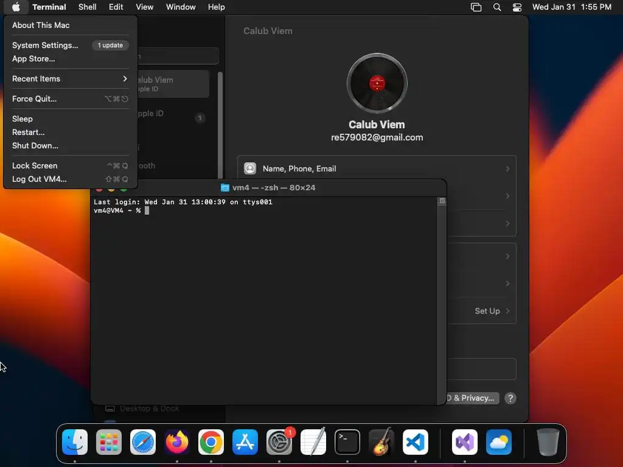Open Control Center in menu bar
623x467 pixels.
pos(517,7)
